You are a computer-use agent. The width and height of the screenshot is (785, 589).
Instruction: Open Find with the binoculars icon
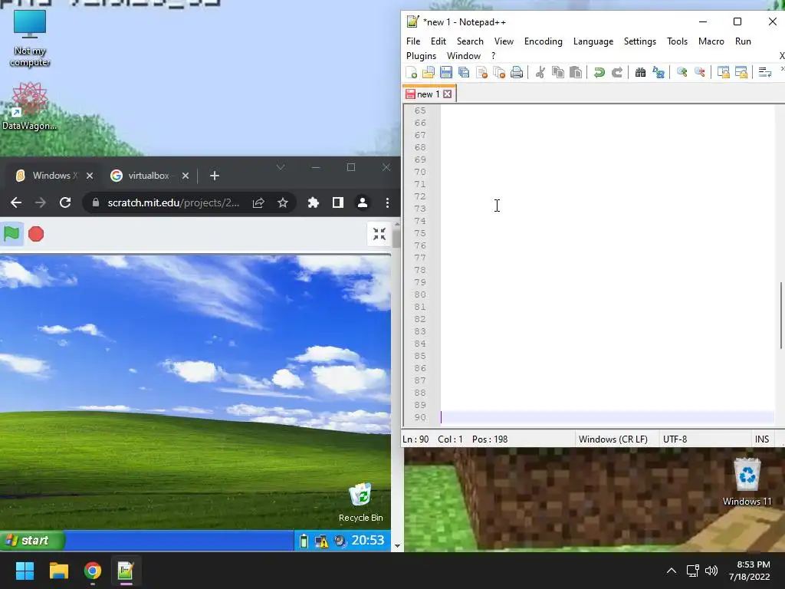pos(640,72)
